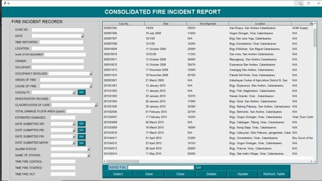
Task: Click the table scroll-right arrow
Action: (x=311, y=161)
